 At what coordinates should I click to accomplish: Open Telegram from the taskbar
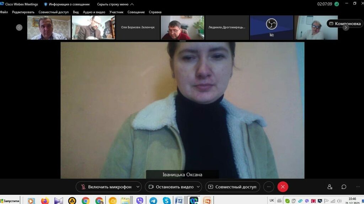click(x=153, y=201)
